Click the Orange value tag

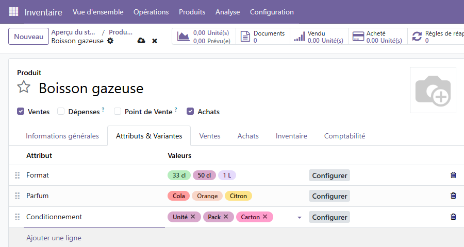pos(207,196)
